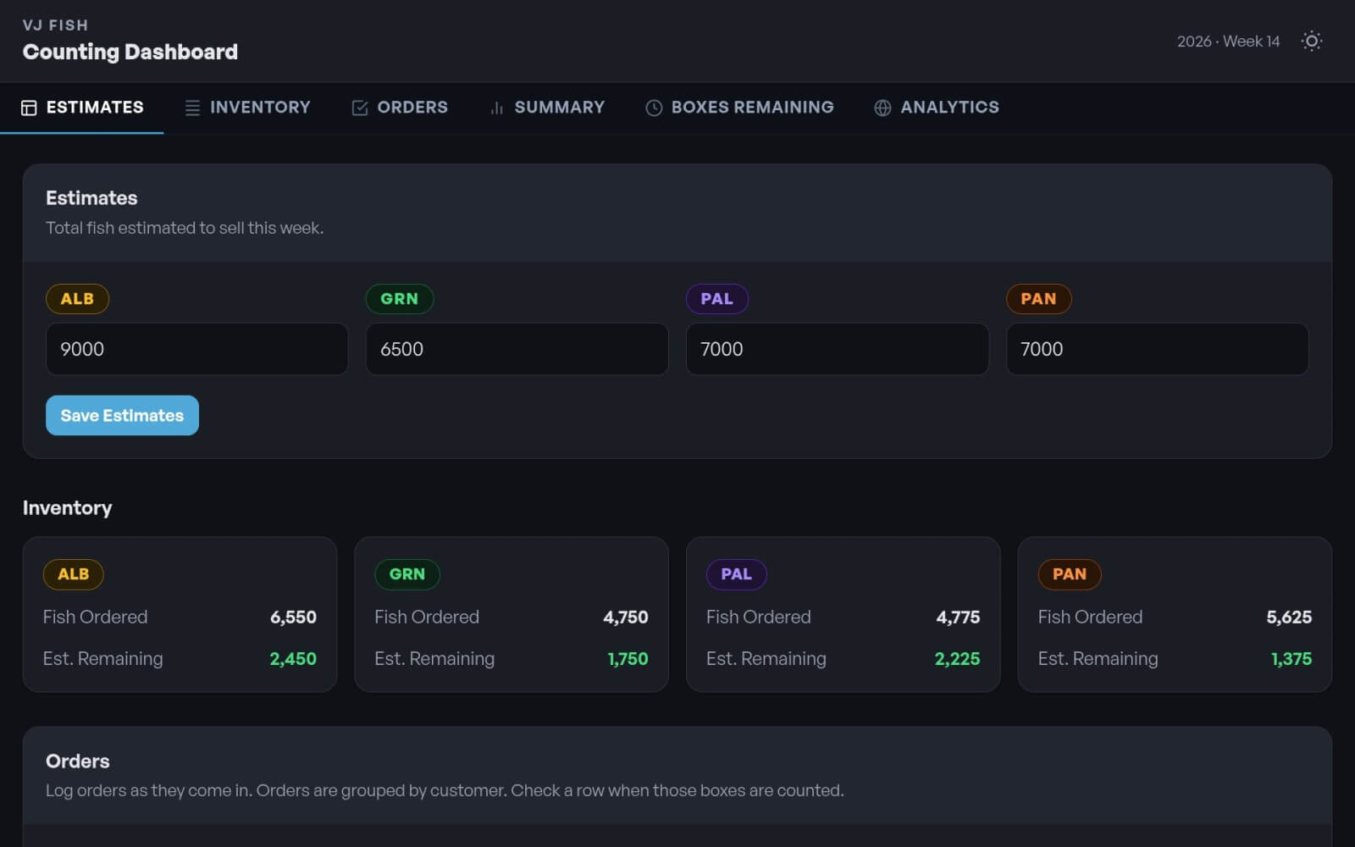Click the Estimates tab table icon
Viewport: 1355px width, 847px height.
click(29, 108)
